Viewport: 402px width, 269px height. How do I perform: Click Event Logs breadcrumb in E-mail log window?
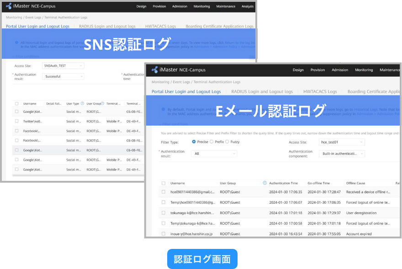coord(181,82)
